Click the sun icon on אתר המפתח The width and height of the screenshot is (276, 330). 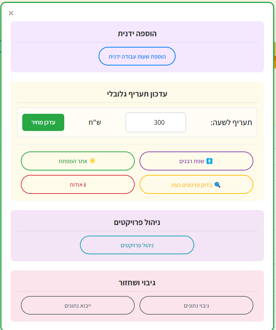(93, 161)
